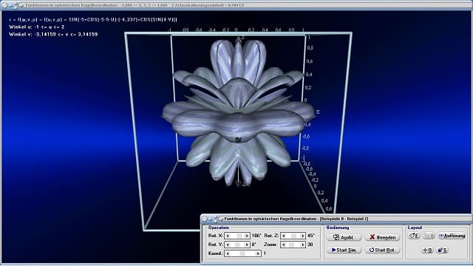Click the formula text r = f(φ,v,p)
Image resolution: width=473 pixels, height=266 pixels.
tap(93, 19)
